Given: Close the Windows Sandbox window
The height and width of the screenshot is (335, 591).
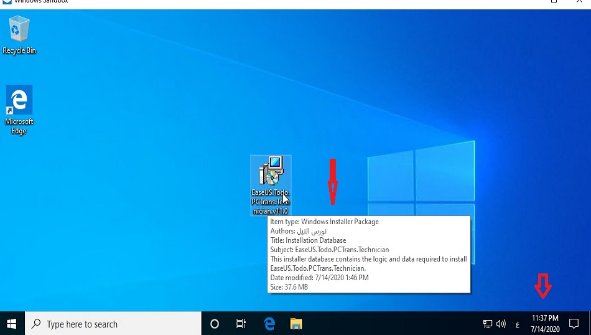Looking at the screenshot, I should (x=579, y=1).
